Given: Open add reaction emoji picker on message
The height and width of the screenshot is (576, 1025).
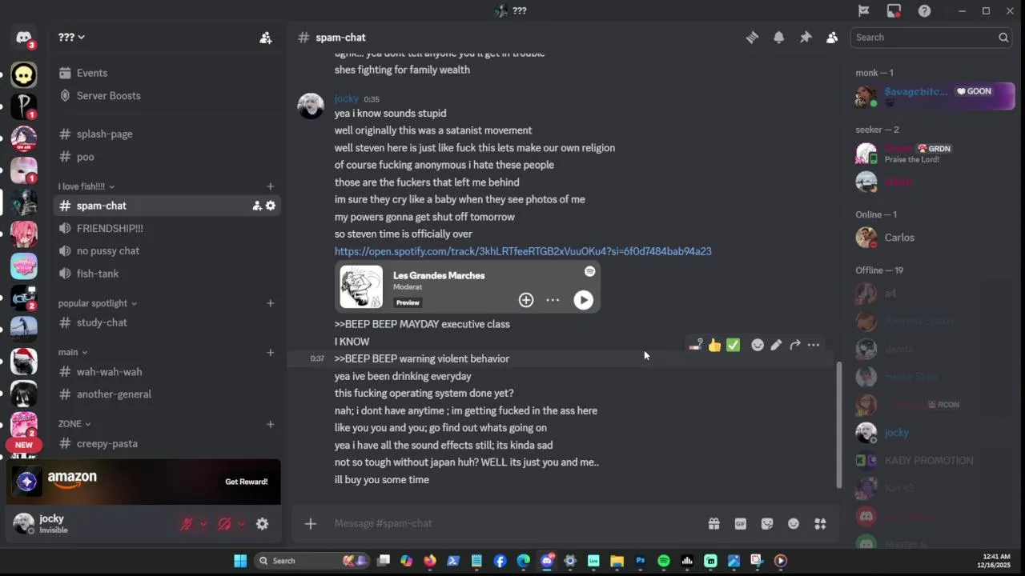Looking at the screenshot, I should click(x=758, y=346).
